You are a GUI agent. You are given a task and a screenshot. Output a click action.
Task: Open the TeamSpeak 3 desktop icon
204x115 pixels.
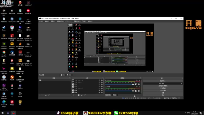[x=12, y=21]
